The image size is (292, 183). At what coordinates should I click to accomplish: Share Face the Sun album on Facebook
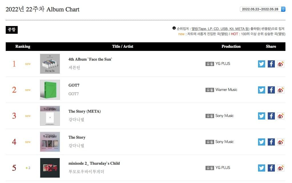[271, 64]
